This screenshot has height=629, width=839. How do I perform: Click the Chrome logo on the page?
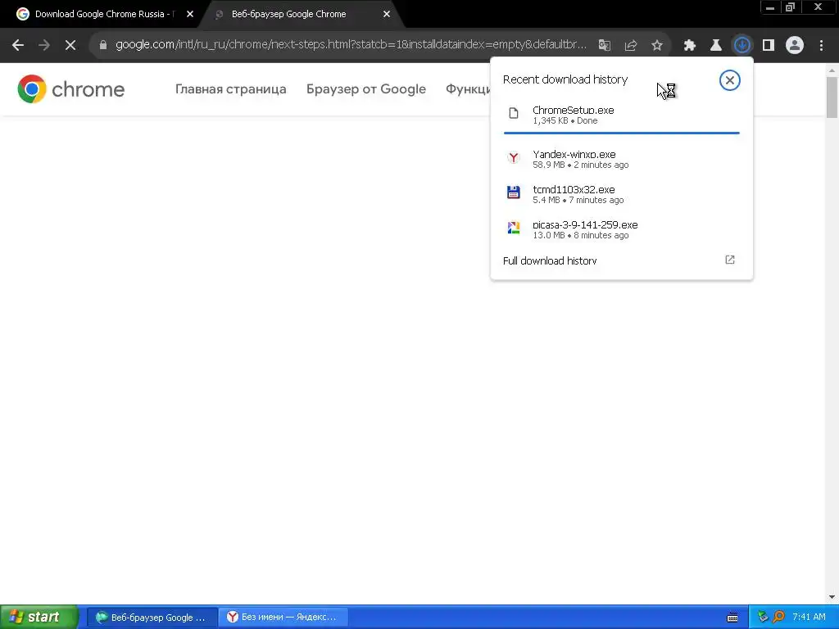click(71, 88)
